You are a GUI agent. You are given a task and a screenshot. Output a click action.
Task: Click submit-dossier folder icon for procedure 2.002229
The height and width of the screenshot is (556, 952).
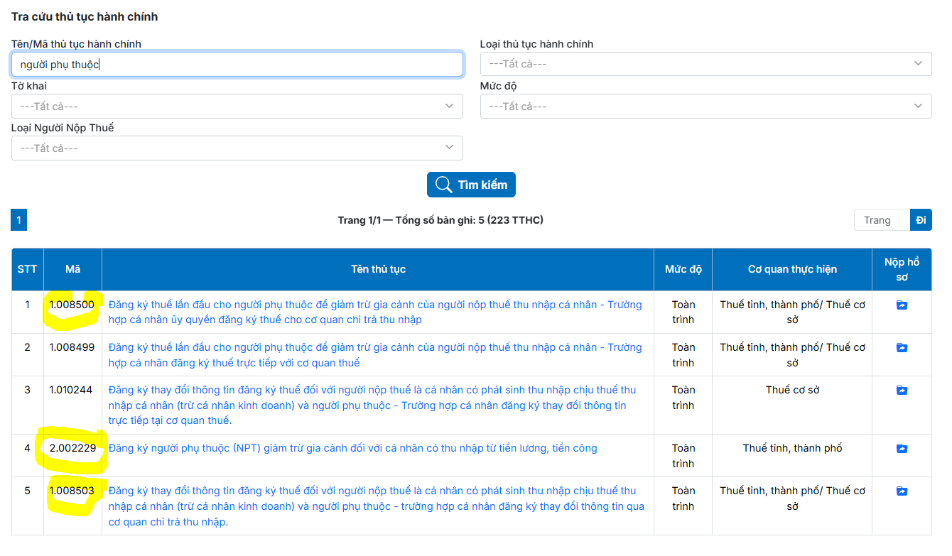point(902,449)
